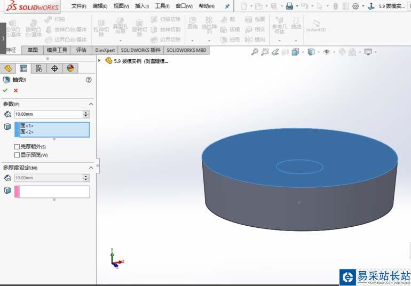The image size is (411, 286).
Task: Expand the collapsed side panel arrow
Action: (3, 38)
